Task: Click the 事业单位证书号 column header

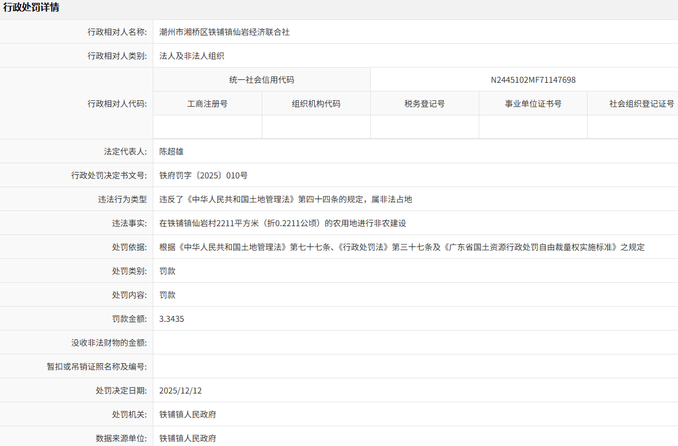Action: click(533, 104)
